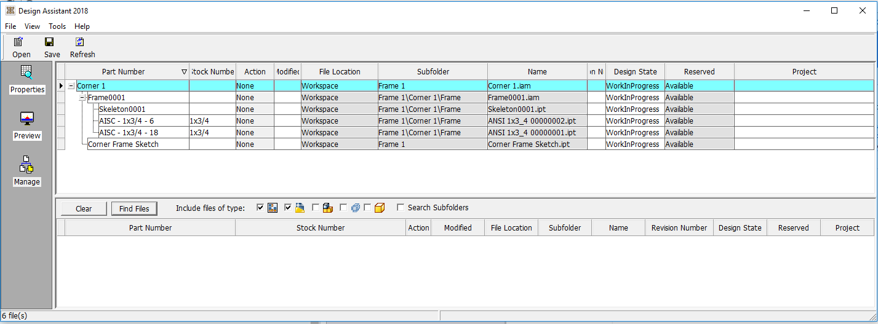Click lower Modified column header

pos(458,227)
